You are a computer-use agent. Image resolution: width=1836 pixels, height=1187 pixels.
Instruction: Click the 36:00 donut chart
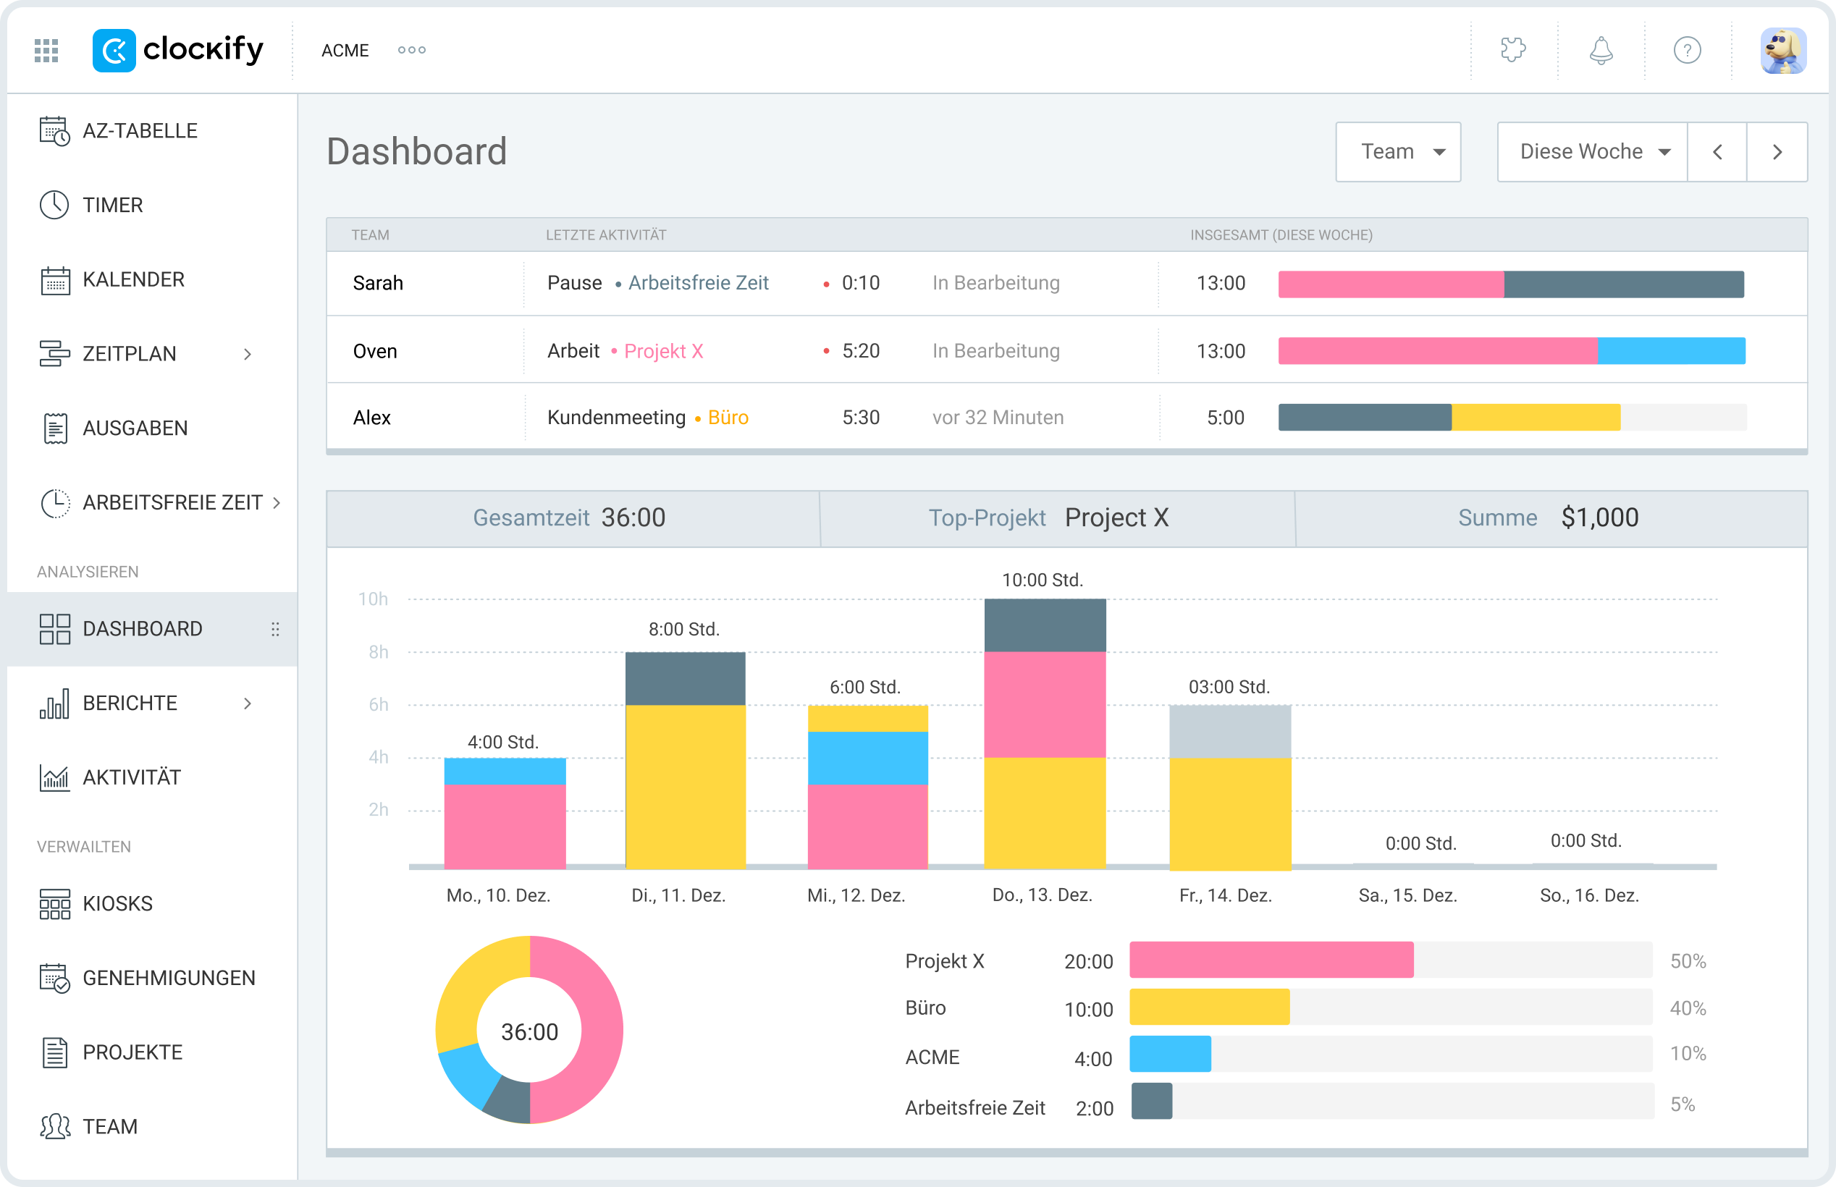point(529,1031)
